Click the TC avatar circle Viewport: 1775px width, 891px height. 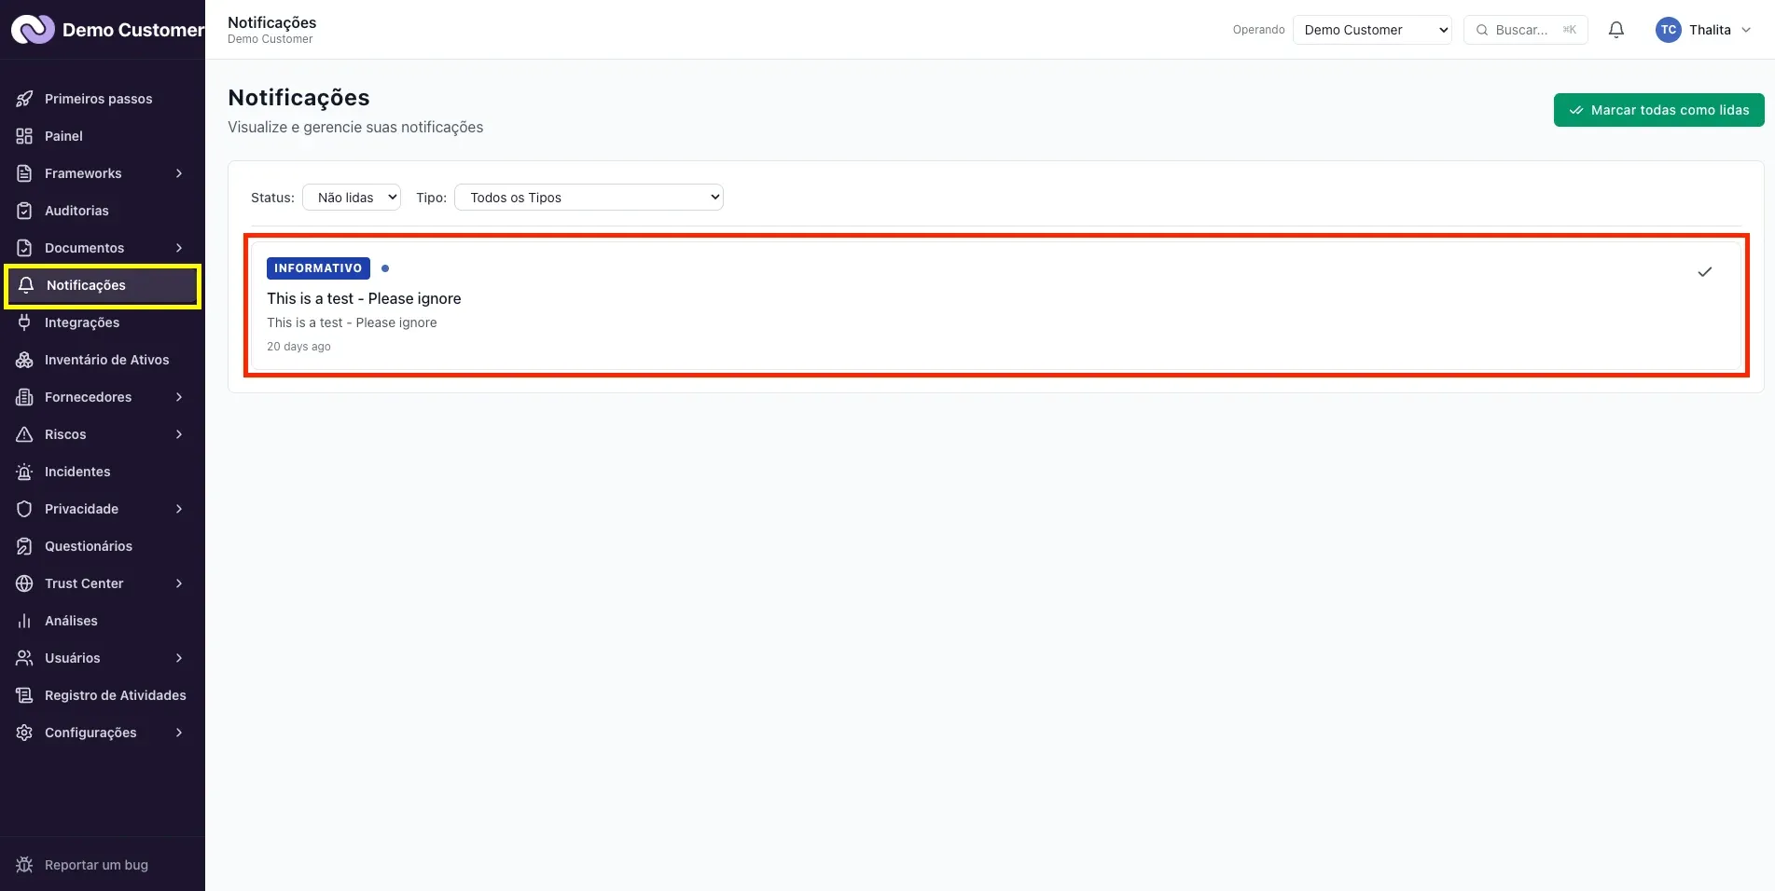coord(1669,30)
